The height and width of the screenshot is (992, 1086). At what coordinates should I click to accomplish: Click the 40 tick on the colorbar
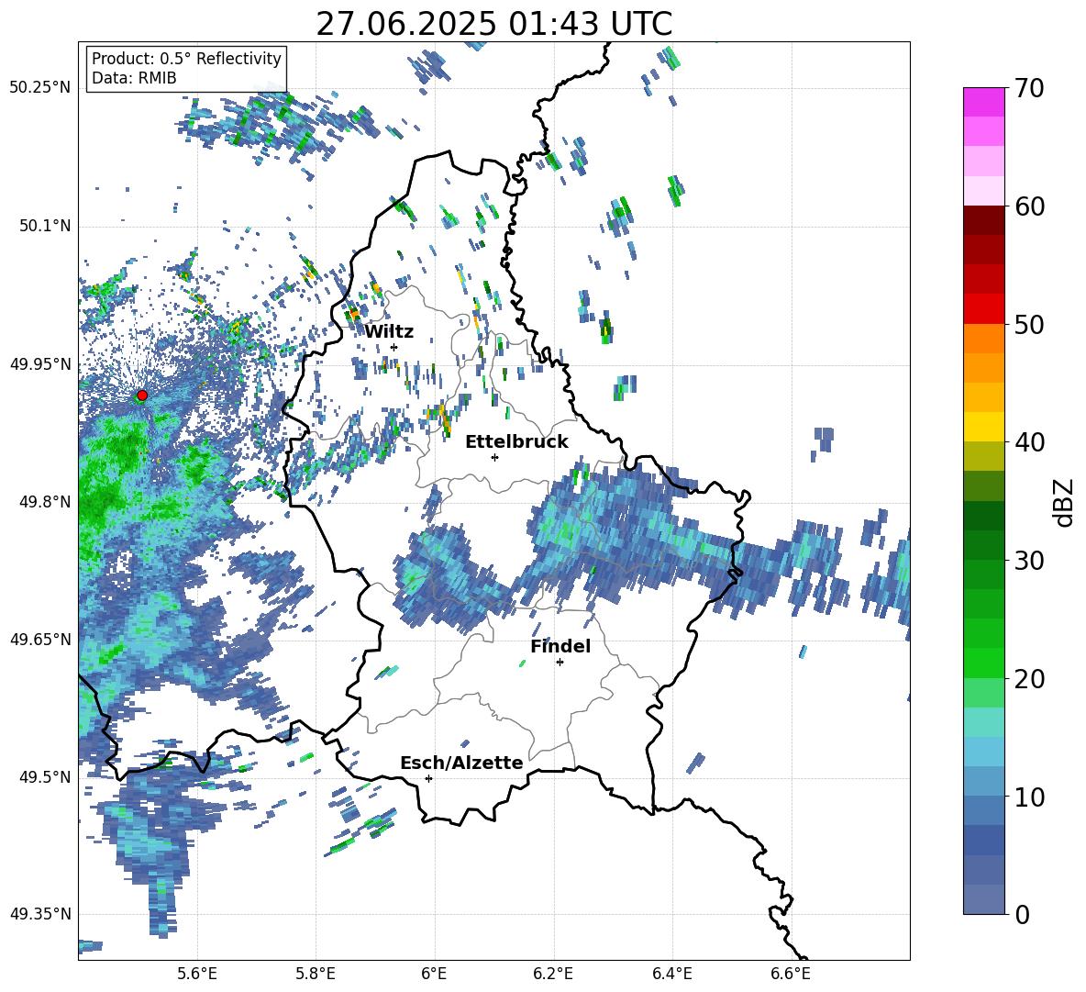(x=1028, y=442)
